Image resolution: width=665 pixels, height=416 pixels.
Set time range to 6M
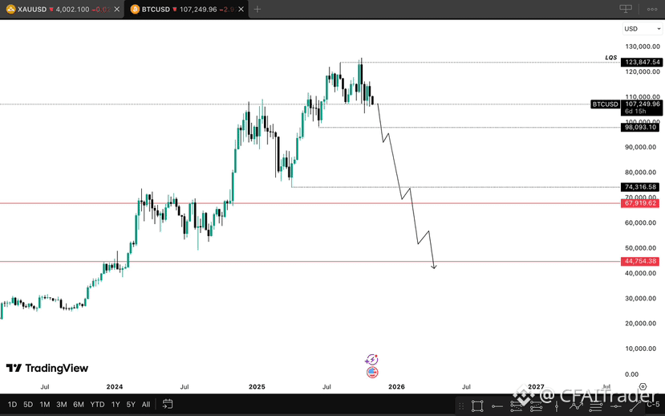(79, 404)
